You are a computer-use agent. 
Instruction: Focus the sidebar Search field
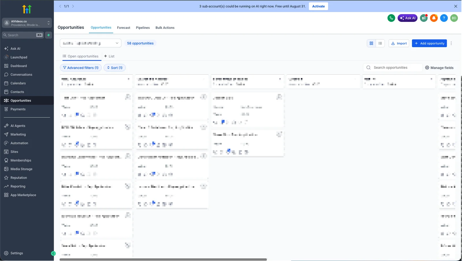pos(23,35)
